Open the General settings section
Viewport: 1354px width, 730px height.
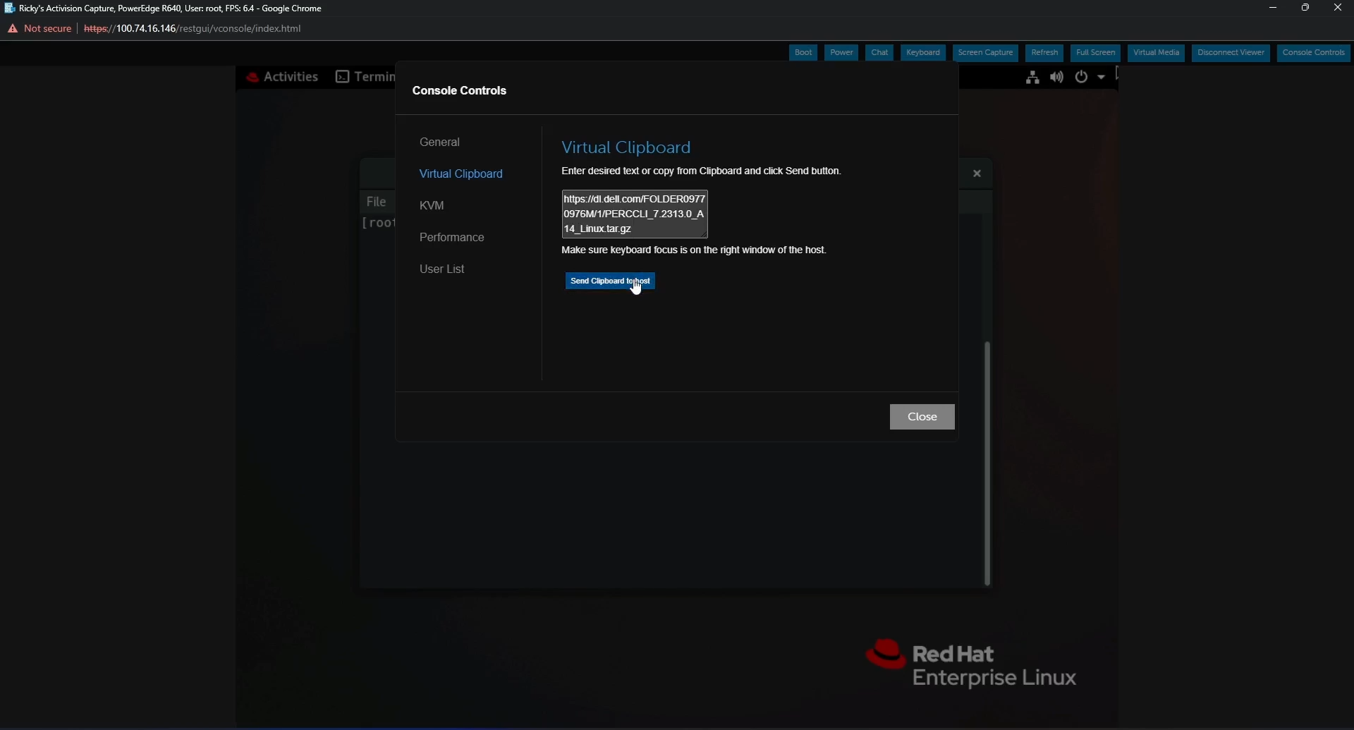[440, 142]
